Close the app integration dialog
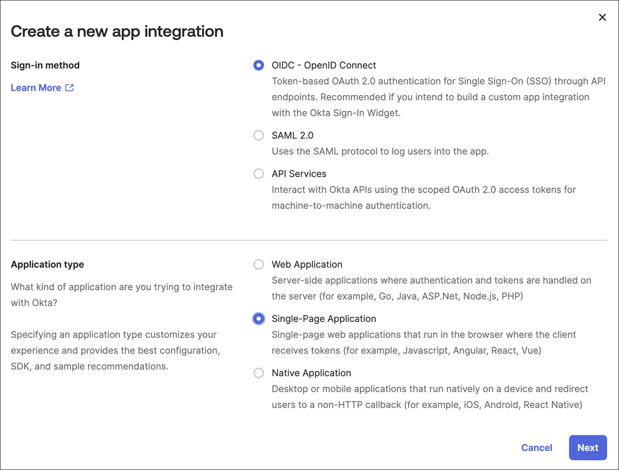The image size is (619, 470). tap(602, 17)
